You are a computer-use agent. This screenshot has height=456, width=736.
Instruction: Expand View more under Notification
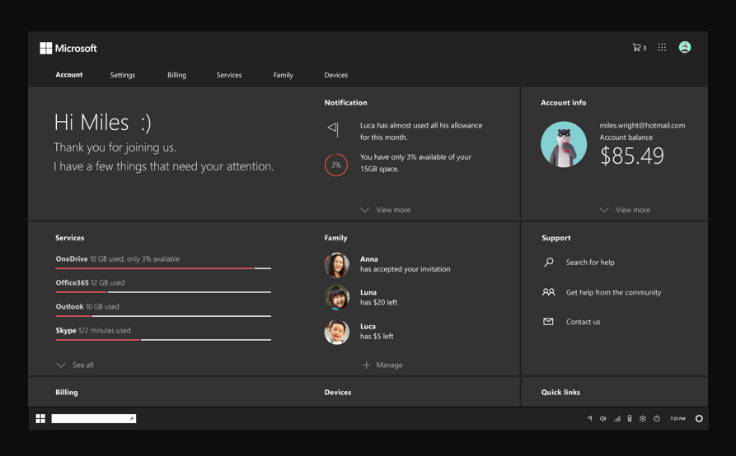click(386, 210)
